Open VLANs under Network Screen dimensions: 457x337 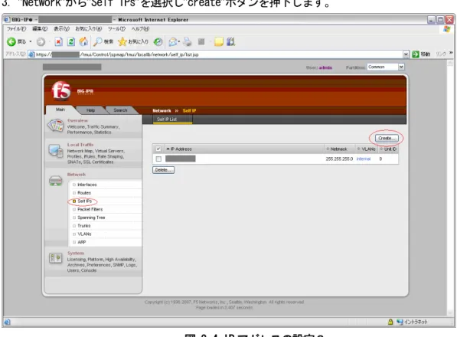[84, 234]
